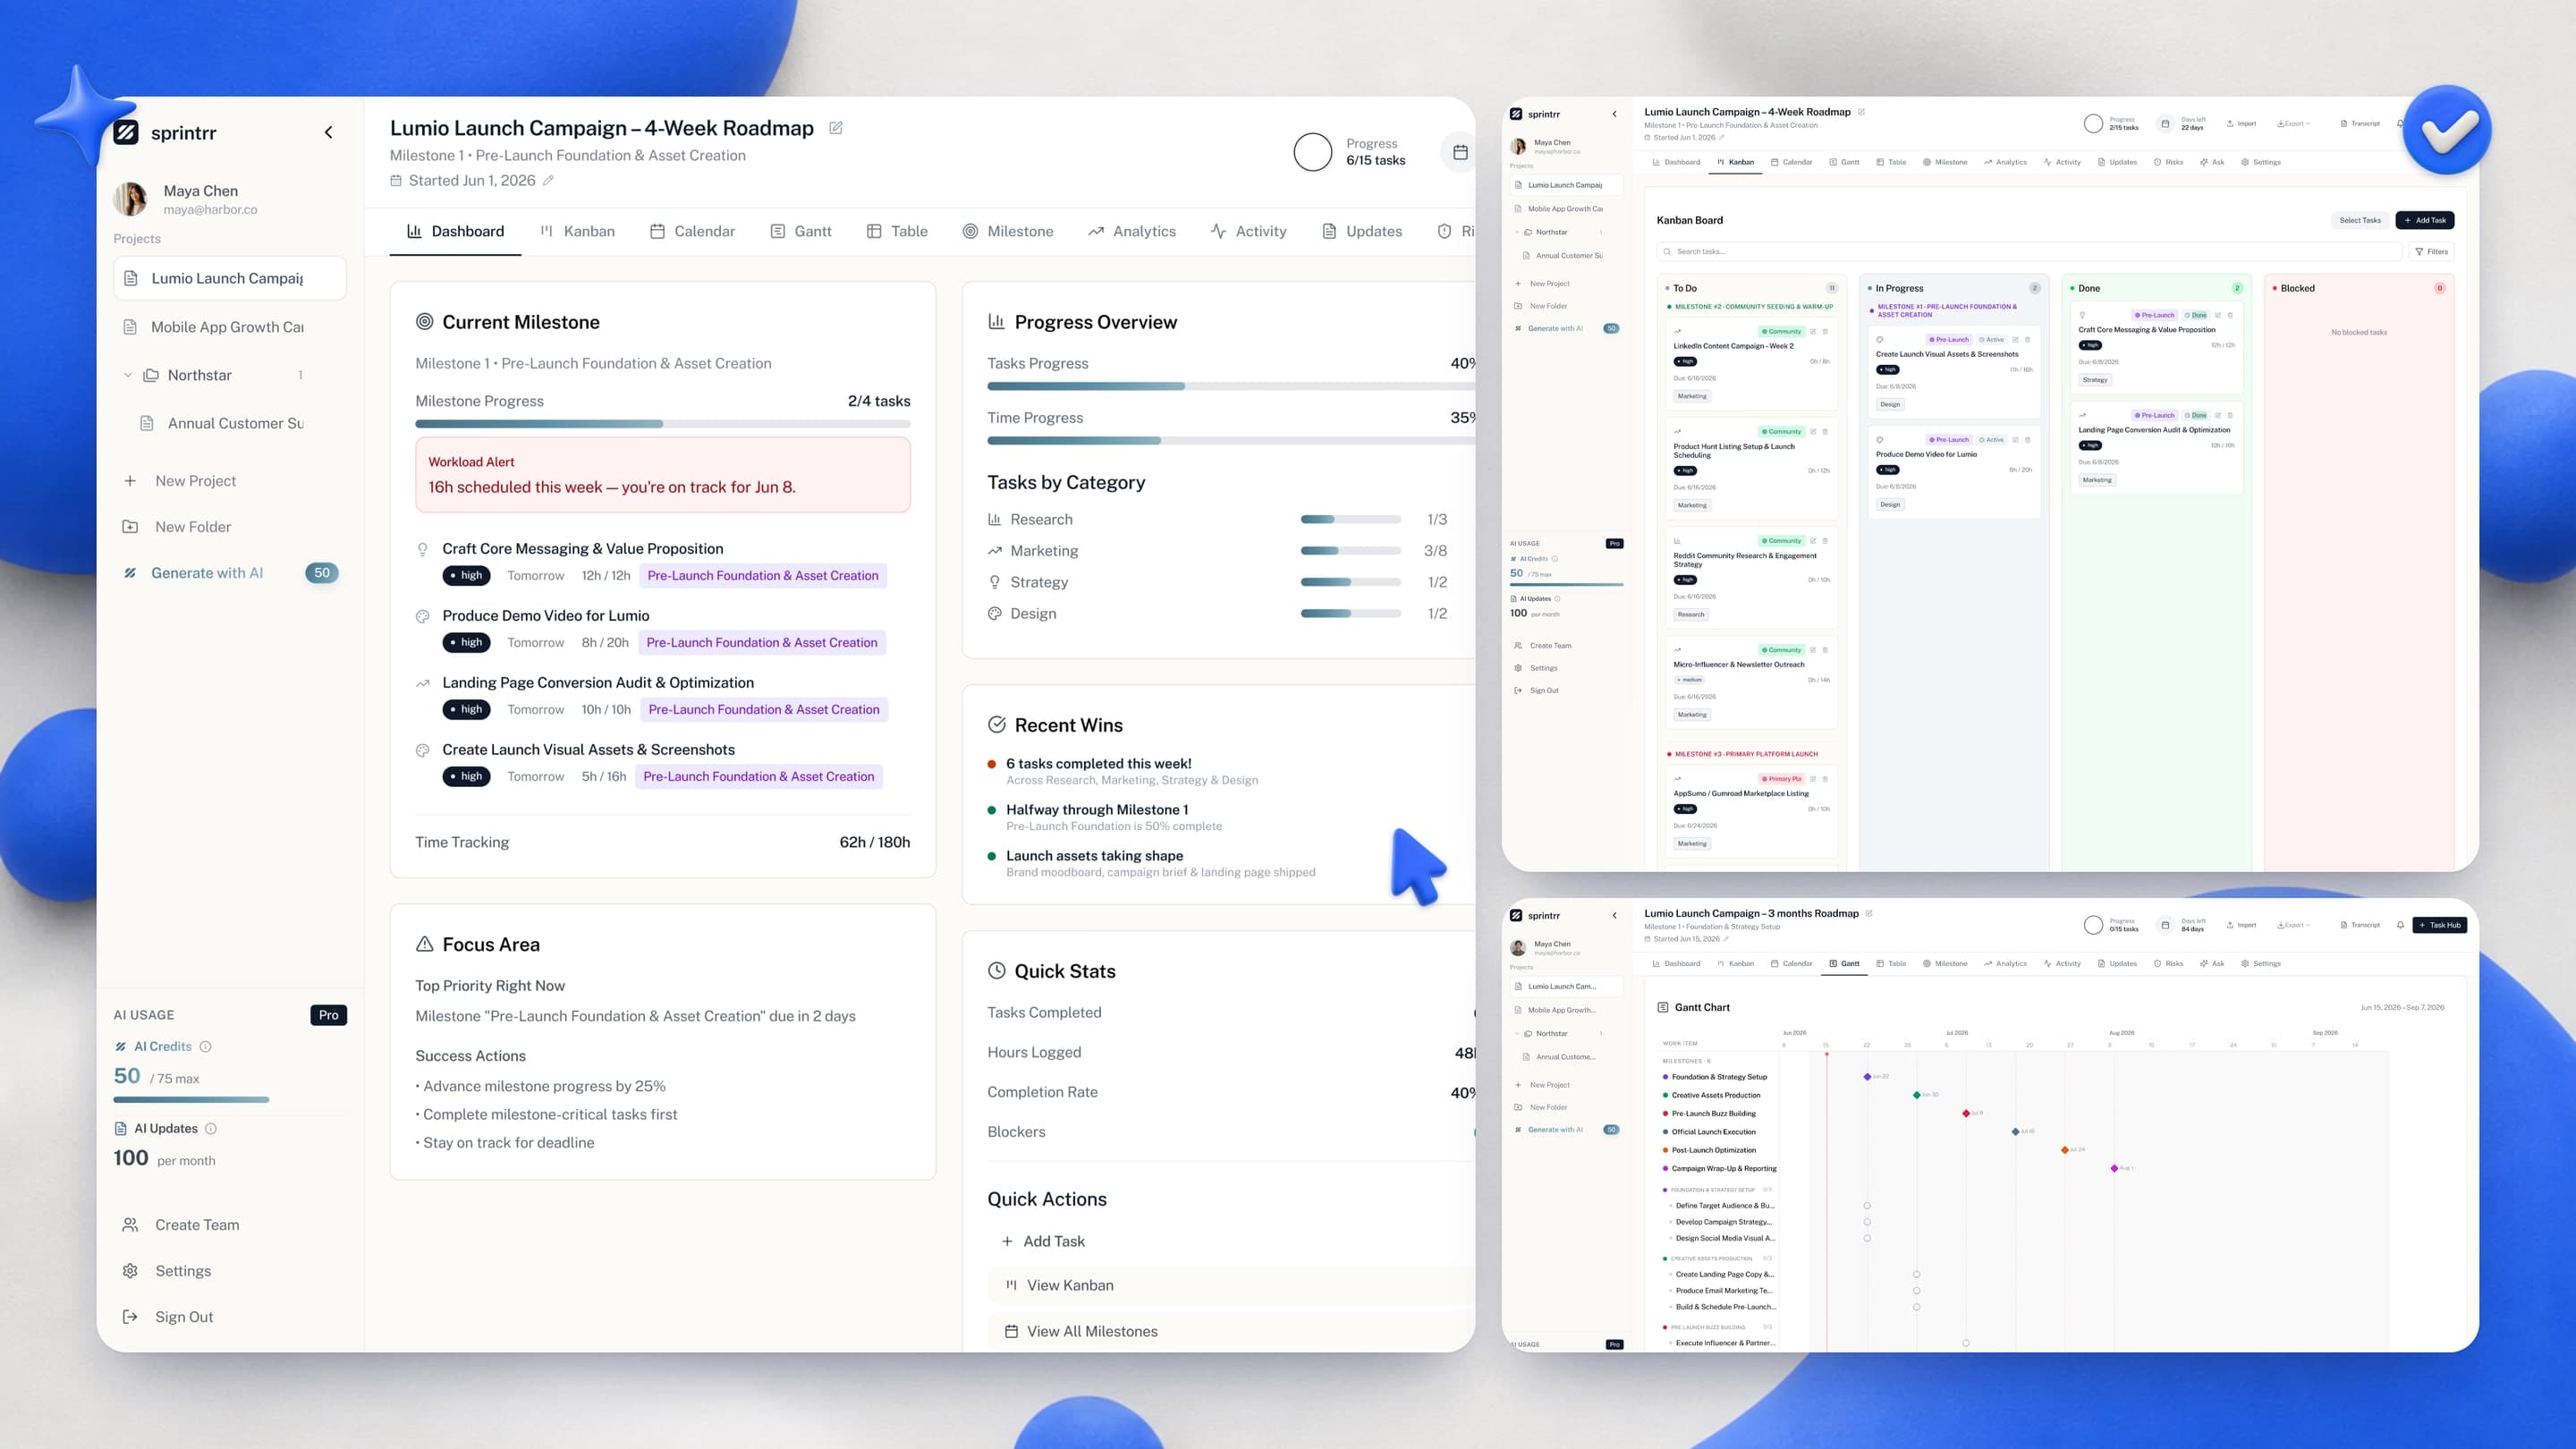Edit the LinkedIn Content Campaign card in Kanban window
2576x1449 pixels.
tap(1813, 332)
